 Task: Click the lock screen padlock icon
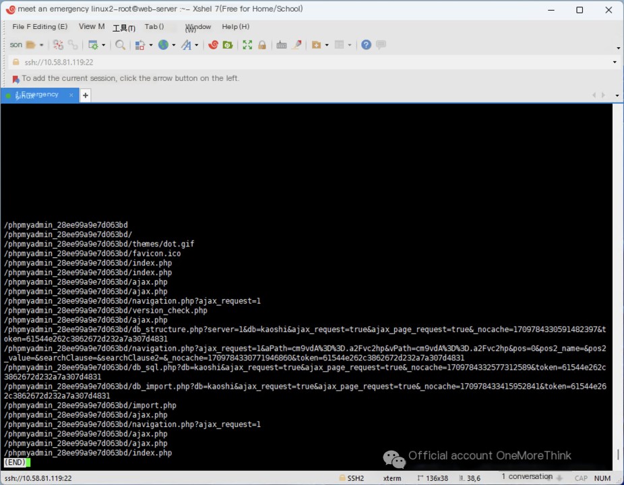(x=262, y=45)
